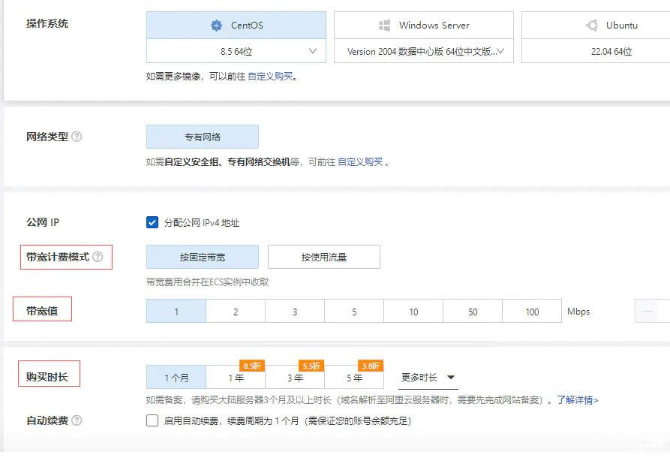
Task: Expand the 更多时长 dropdown
Action: pyautogui.click(x=428, y=377)
